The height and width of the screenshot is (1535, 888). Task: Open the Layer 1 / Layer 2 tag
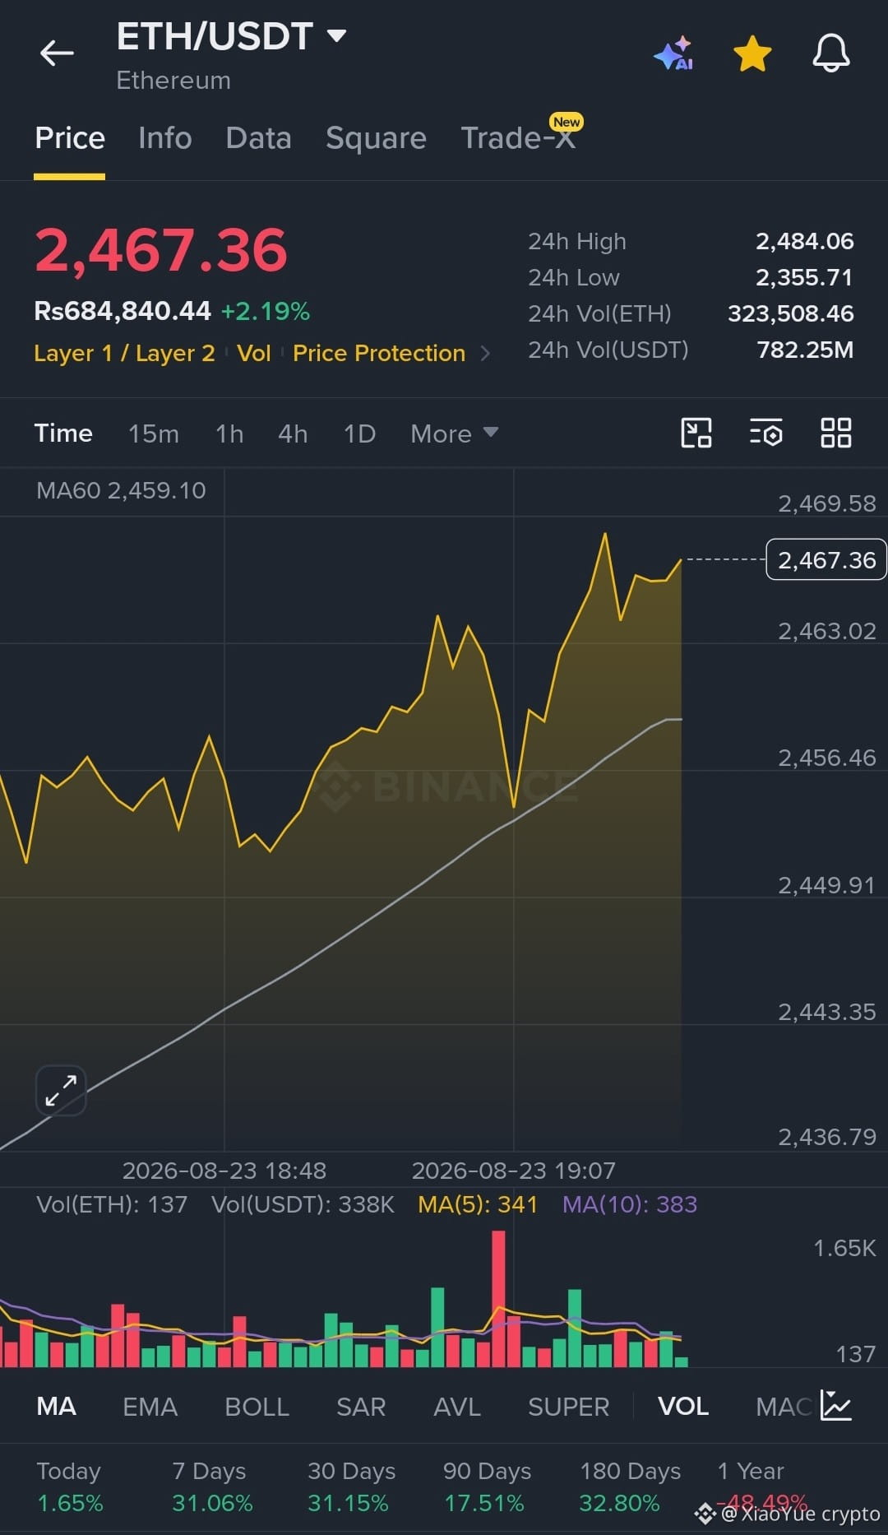tap(124, 353)
